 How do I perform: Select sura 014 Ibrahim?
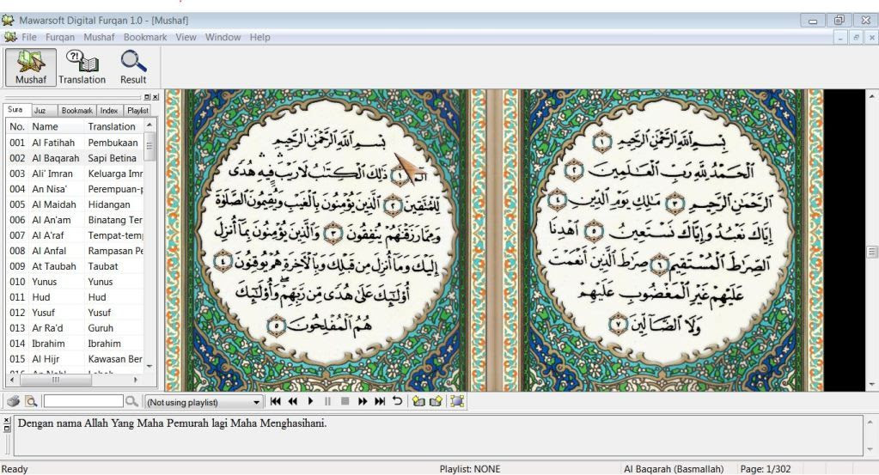(x=75, y=344)
